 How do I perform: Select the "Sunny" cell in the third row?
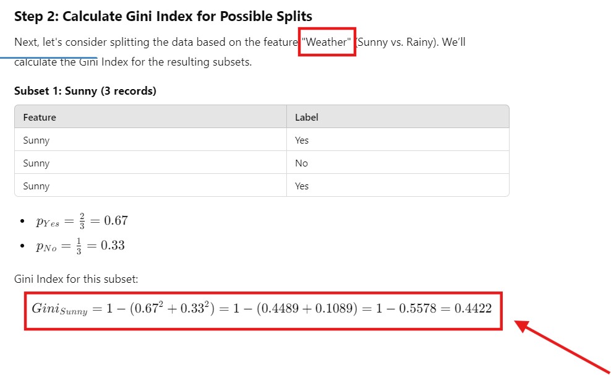coord(36,186)
